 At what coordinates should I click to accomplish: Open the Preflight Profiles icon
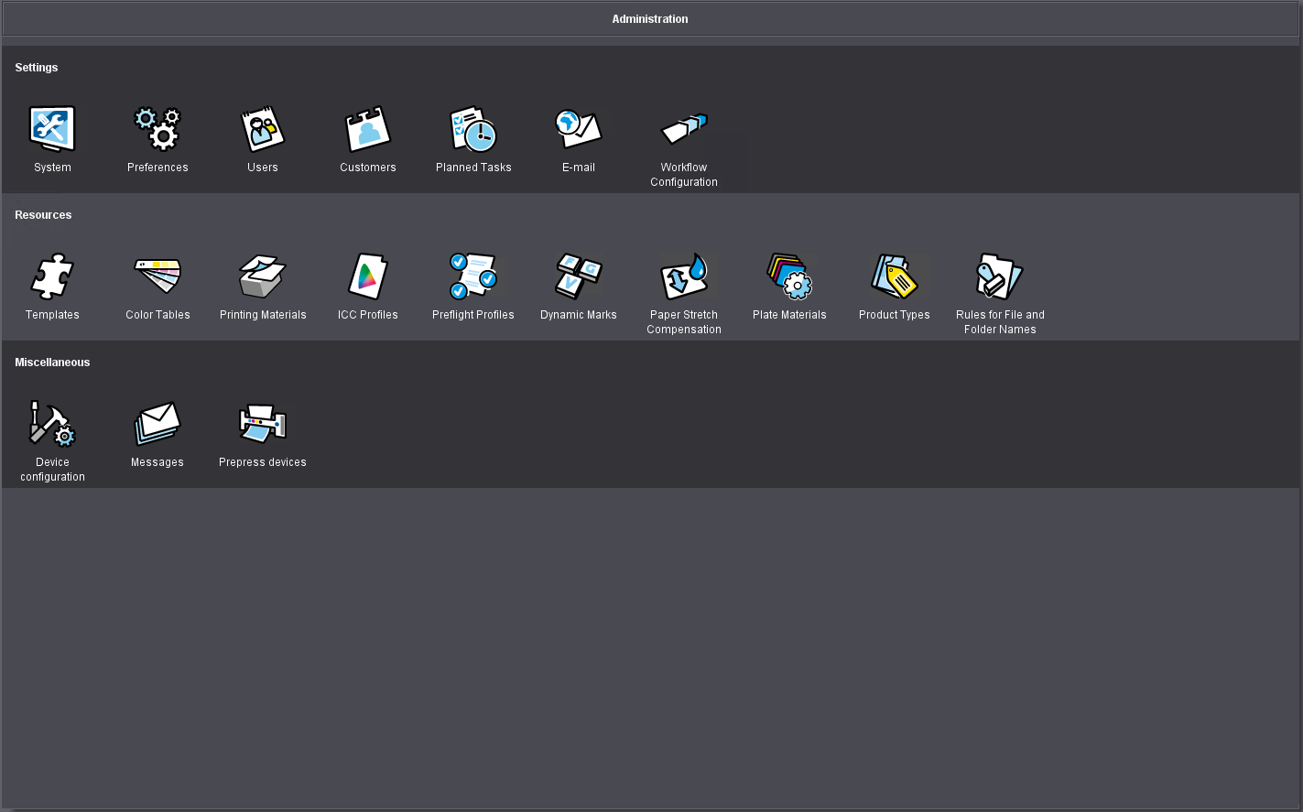point(473,277)
